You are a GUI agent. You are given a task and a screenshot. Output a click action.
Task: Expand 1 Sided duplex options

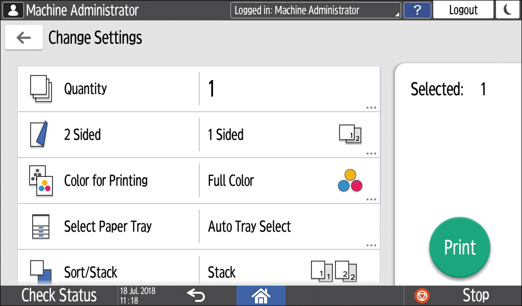click(289, 135)
